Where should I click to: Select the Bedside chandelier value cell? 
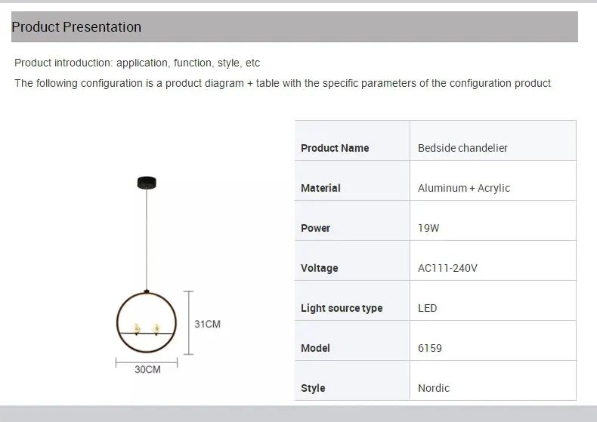coord(462,148)
